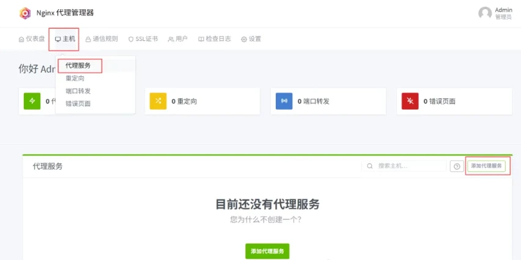Open the 设置 settings tab

(251, 39)
